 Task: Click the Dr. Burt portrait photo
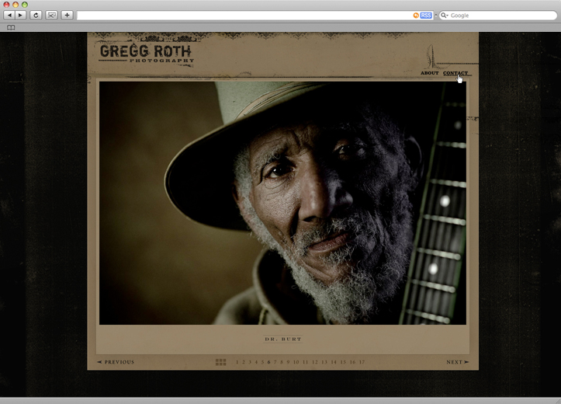click(282, 203)
